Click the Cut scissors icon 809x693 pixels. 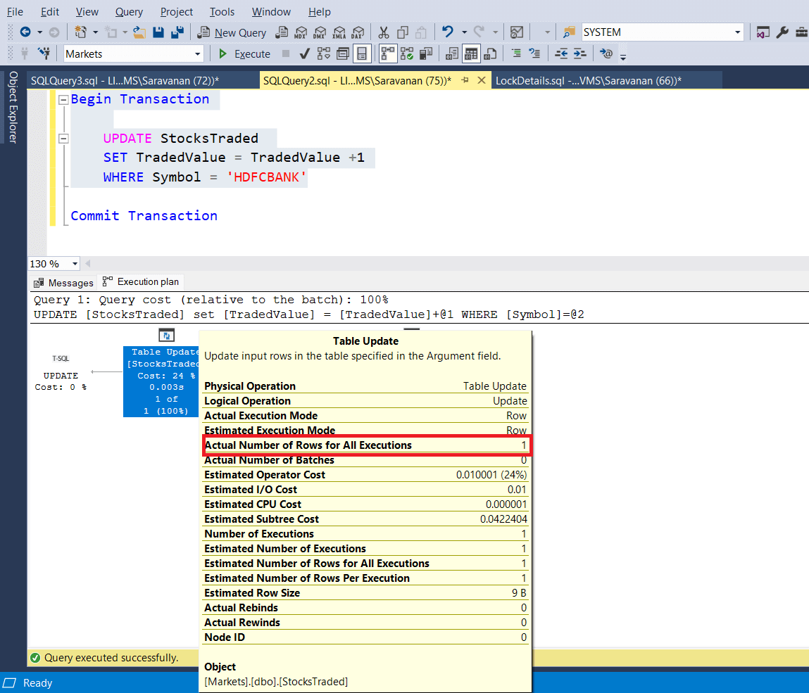(384, 32)
